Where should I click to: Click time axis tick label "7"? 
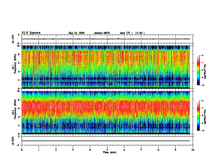(x=141, y=150)
